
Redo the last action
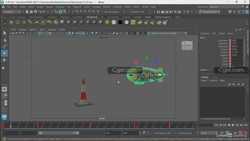click(44, 12)
